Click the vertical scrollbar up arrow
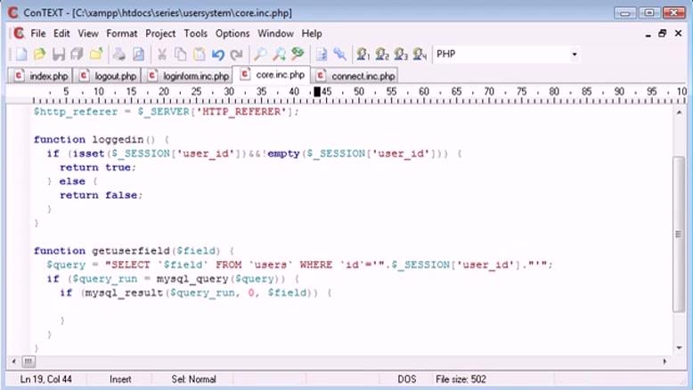 click(679, 112)
